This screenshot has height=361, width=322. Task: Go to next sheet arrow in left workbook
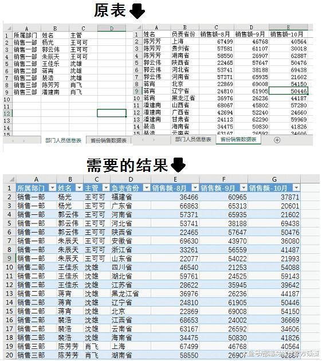pos(24,140)
